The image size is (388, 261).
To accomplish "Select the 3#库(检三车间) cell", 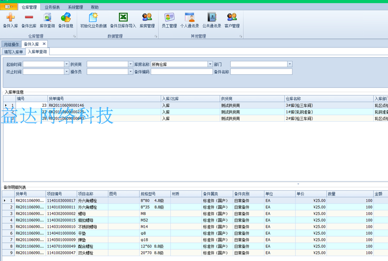I will pos(329,105).
